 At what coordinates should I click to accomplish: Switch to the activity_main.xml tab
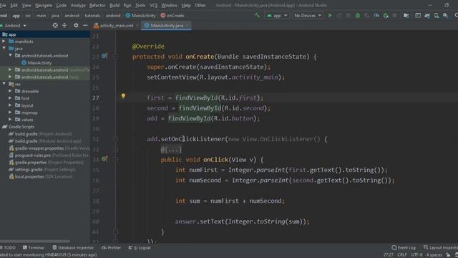coord(116,26)
